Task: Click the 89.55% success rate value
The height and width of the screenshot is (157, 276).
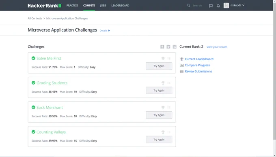Action: [x=53, y=116]
